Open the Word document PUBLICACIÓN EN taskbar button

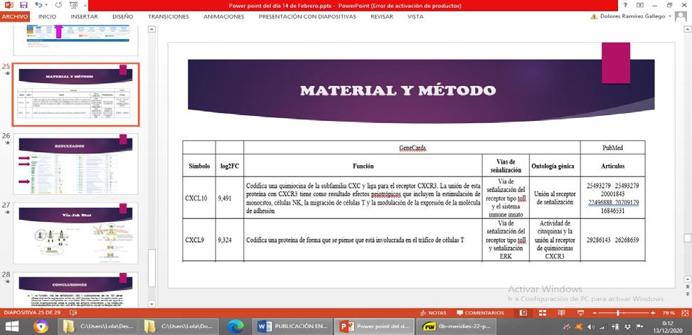(x=293, y=326)
